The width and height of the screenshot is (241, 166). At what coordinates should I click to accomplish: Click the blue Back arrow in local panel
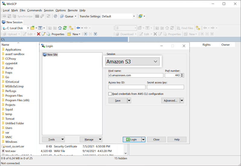(x=78, y=28)
